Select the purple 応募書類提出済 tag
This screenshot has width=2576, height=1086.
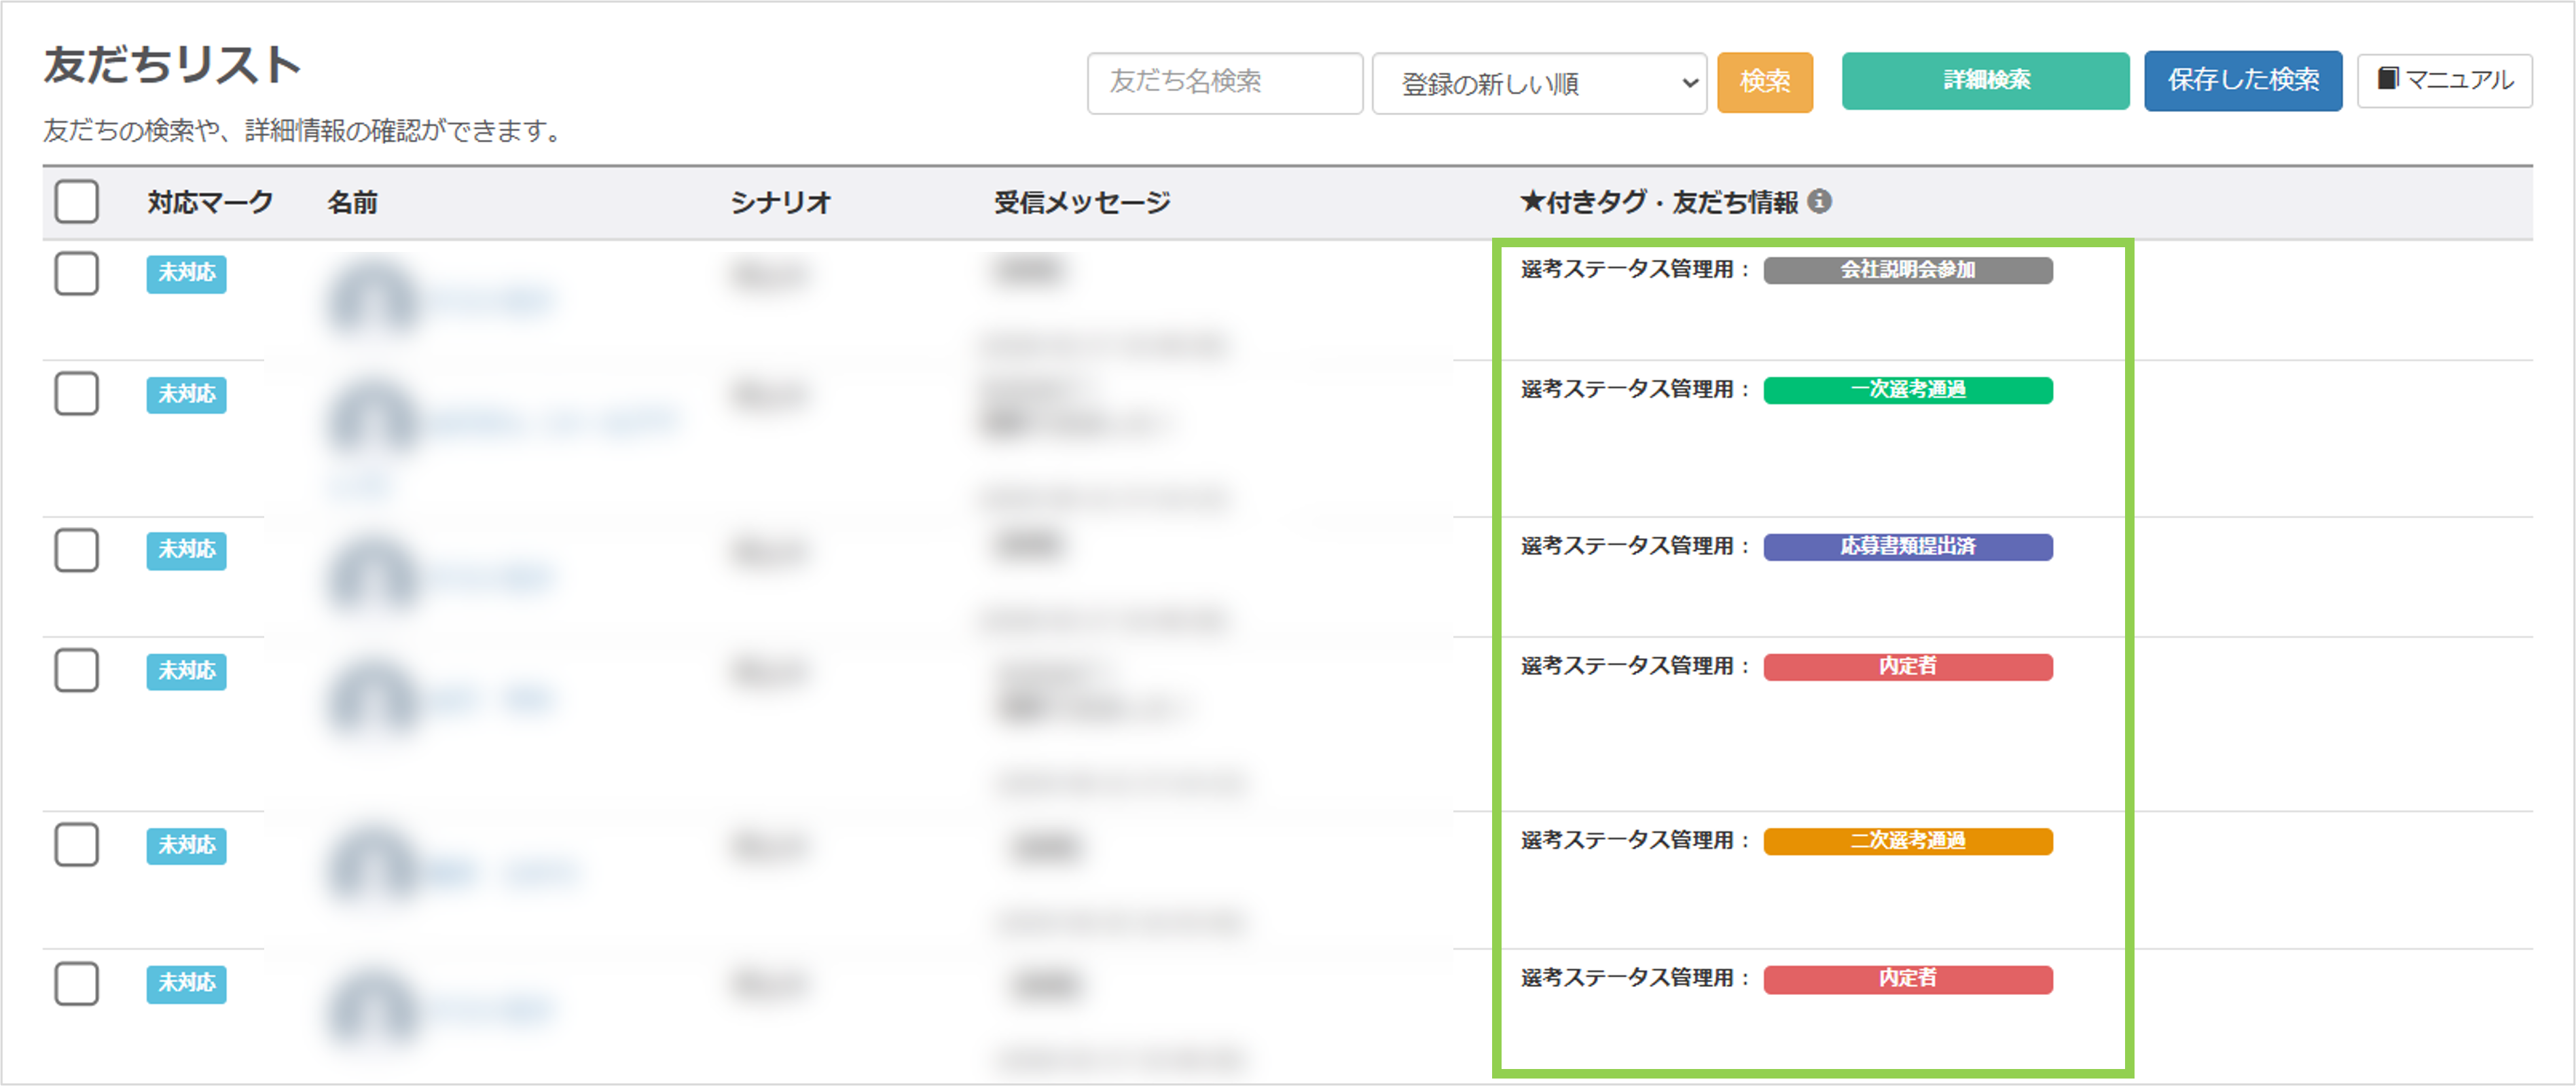(1907, 546)
